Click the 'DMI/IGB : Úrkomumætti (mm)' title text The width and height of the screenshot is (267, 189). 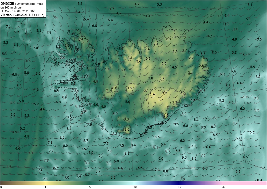[22, 3]
